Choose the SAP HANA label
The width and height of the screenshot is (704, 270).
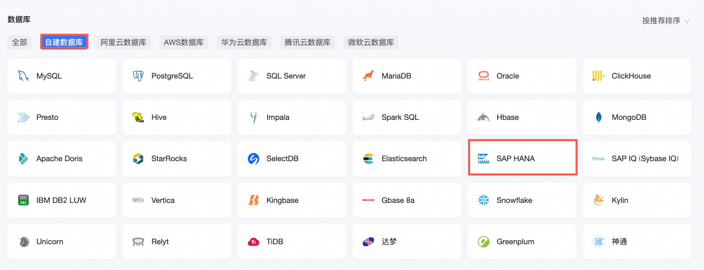click(x=515, y=159)
